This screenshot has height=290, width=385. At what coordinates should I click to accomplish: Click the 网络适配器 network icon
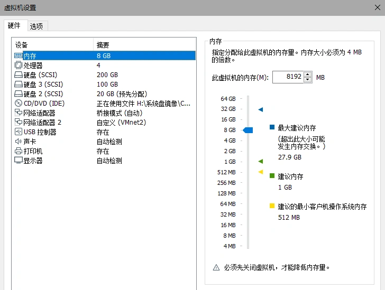pyautogui.click(x=19, y=113)
